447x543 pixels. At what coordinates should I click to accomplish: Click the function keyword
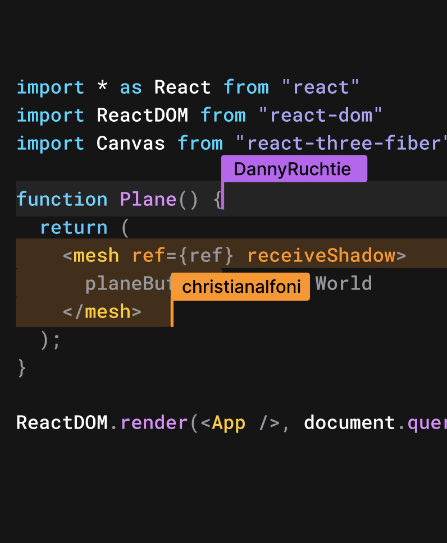(x=62, y=200)
